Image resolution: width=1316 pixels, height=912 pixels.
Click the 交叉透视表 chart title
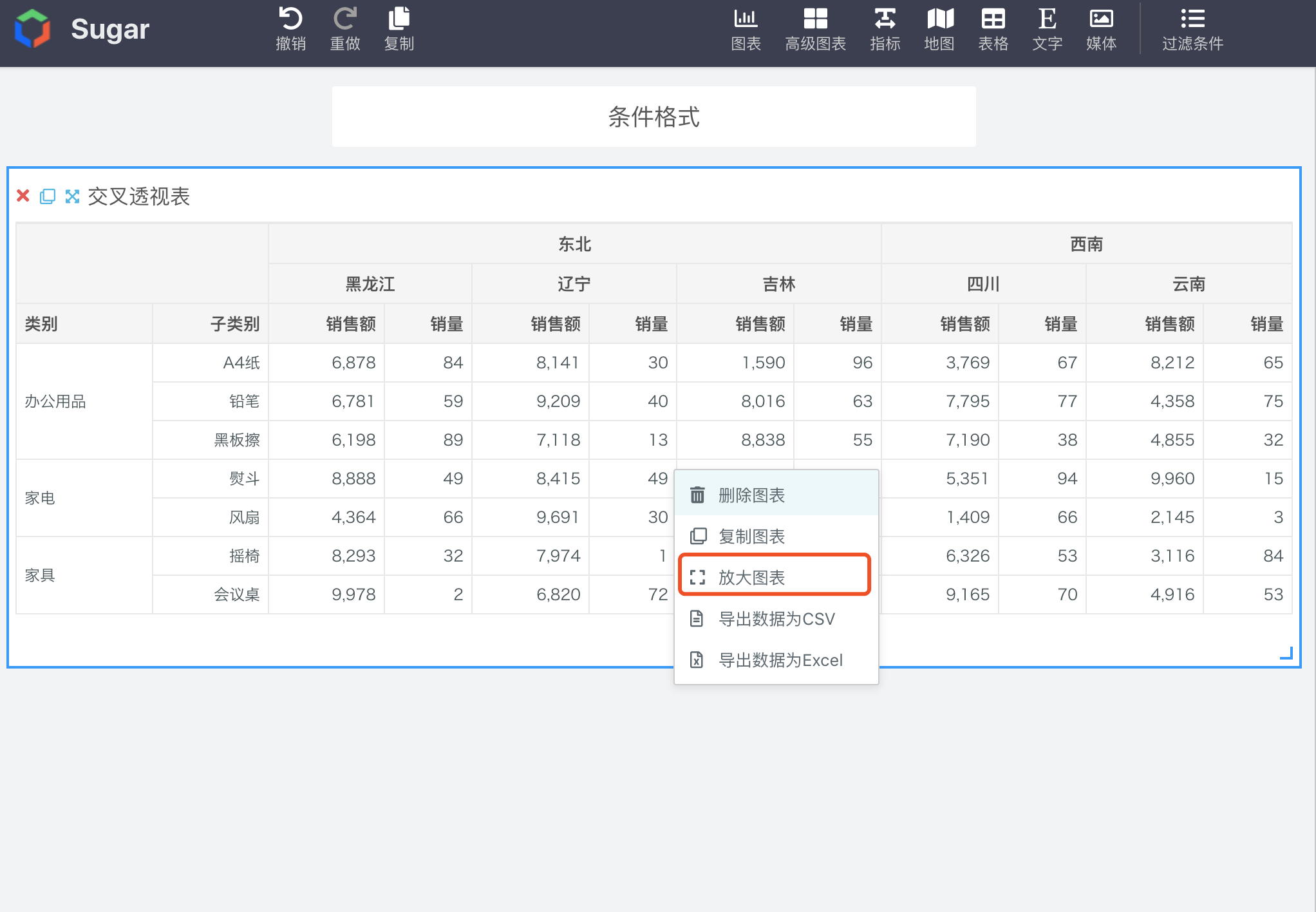pyautogui.click(x=139, y=196)
